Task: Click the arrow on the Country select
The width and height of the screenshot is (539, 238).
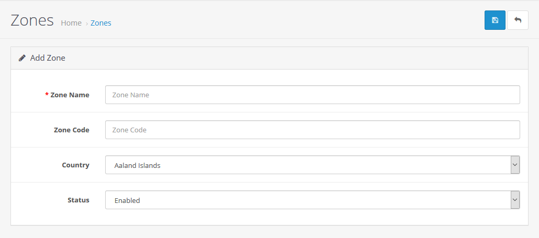Action: [515, 165]
